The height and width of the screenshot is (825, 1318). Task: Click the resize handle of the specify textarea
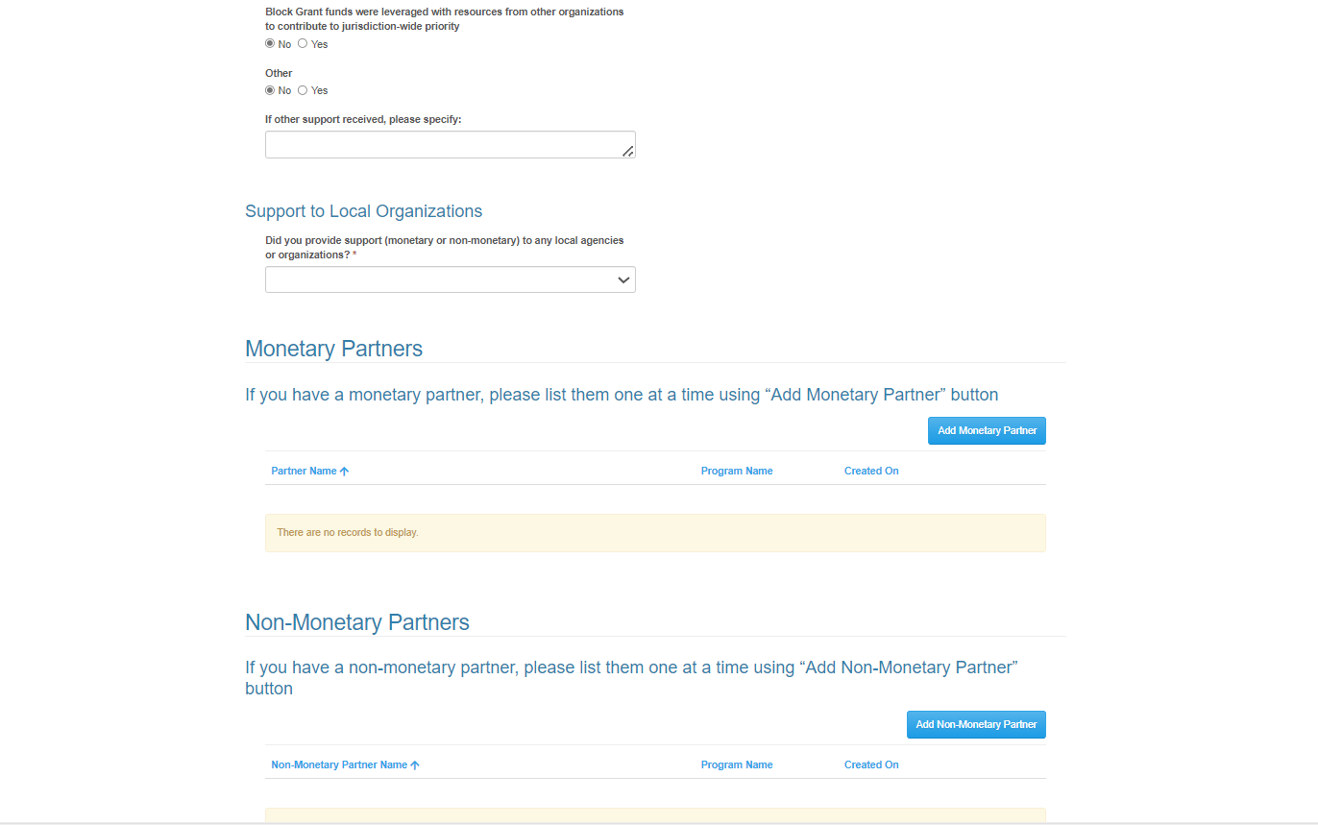[x=627, y=151]
